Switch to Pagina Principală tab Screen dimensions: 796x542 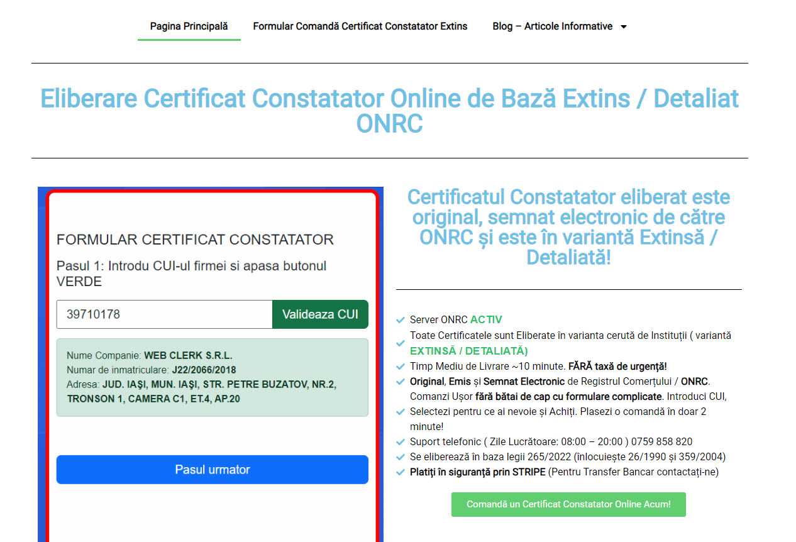point(189,26)
